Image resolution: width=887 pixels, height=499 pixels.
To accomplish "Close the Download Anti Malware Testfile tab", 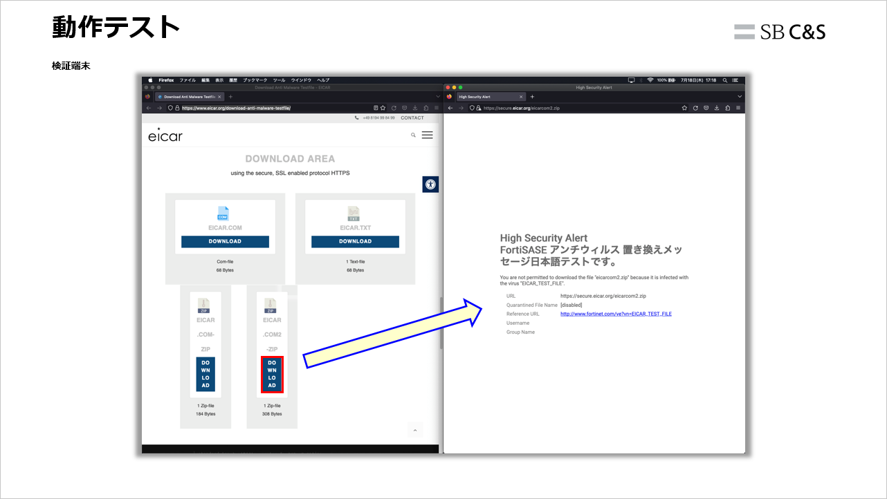I will [x=219, y=97].
